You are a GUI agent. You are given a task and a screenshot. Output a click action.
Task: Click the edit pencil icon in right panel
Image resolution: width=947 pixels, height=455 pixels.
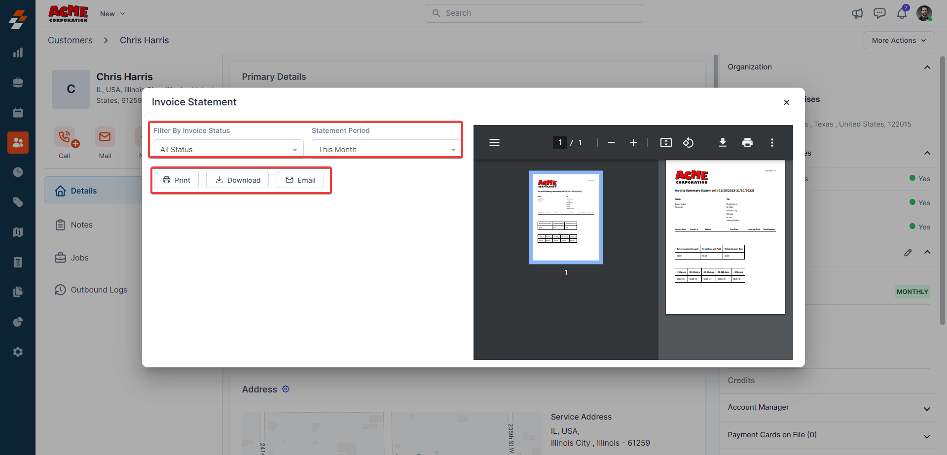pos(908,253)
